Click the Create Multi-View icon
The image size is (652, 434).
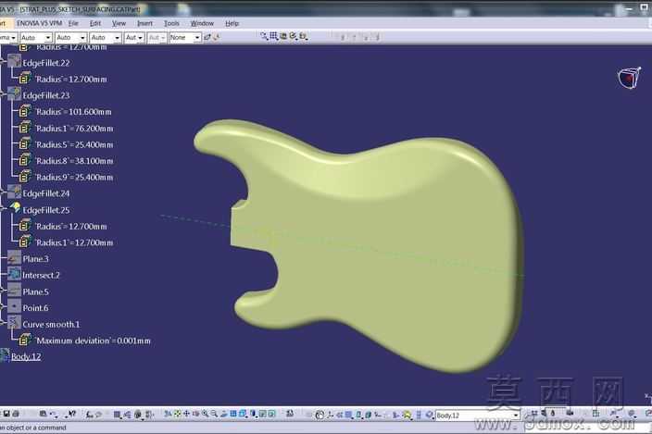point(233,414)
